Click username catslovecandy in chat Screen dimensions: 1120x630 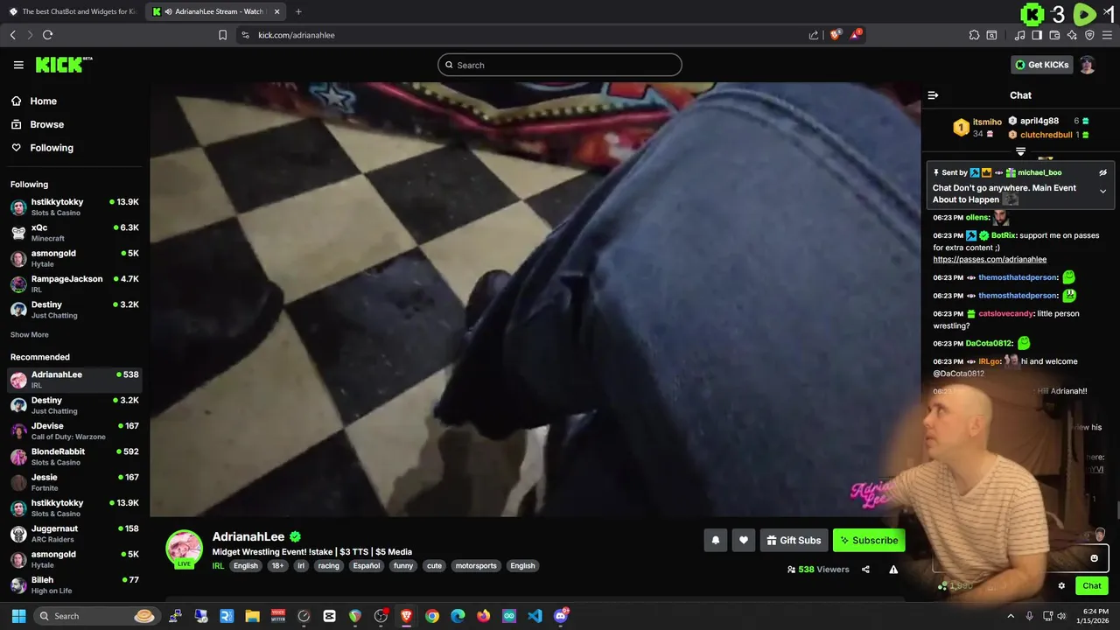tap(1005, 313)
